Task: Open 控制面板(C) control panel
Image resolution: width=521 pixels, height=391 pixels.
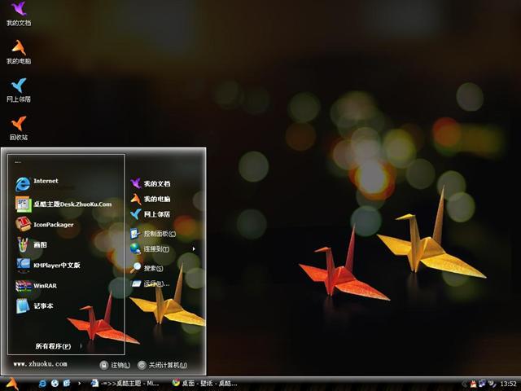Action: click(x=153, y=234)
